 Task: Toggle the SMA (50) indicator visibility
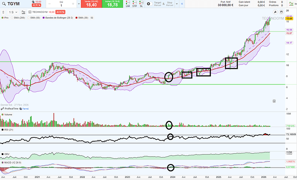pos(29,19)
